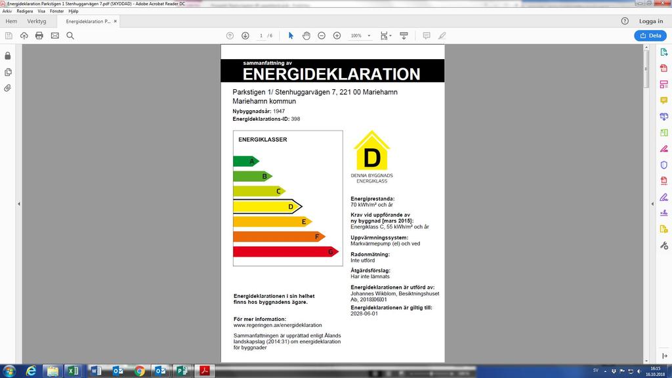Open the Redigera menu
672x378 pixels.
tap(25, 11)
